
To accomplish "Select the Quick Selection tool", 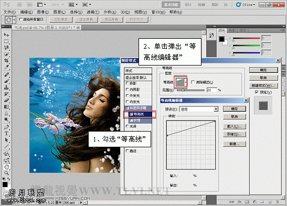I will (6, 54).
